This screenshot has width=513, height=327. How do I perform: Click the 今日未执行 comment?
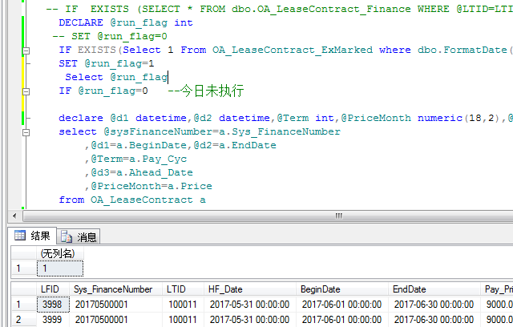tap(206, 91)
